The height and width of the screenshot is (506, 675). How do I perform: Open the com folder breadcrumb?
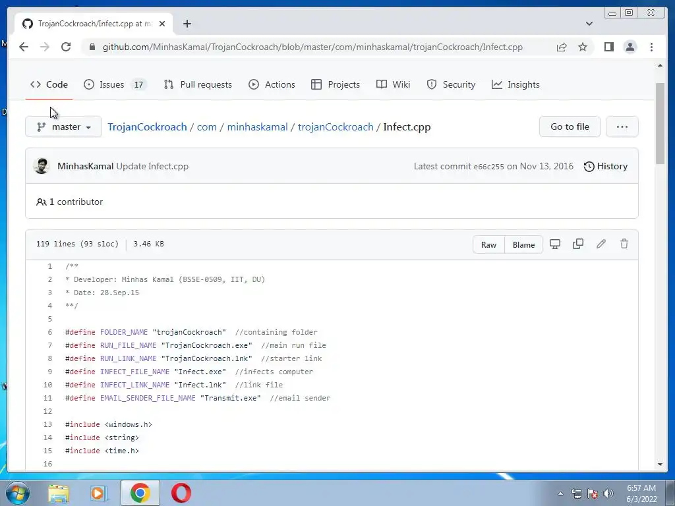(x=206, y=127)
